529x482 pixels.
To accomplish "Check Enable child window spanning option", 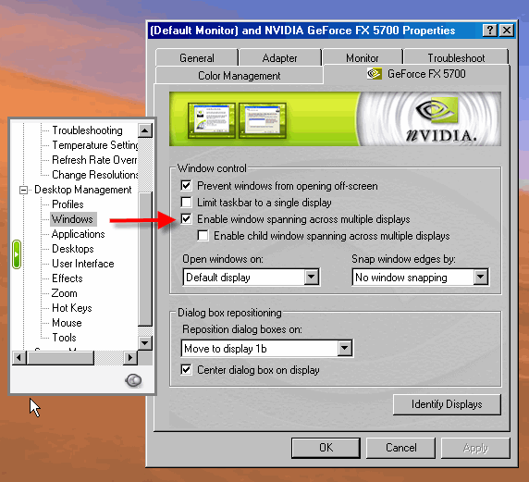I will pyautogui.click(x=203, y=236).
